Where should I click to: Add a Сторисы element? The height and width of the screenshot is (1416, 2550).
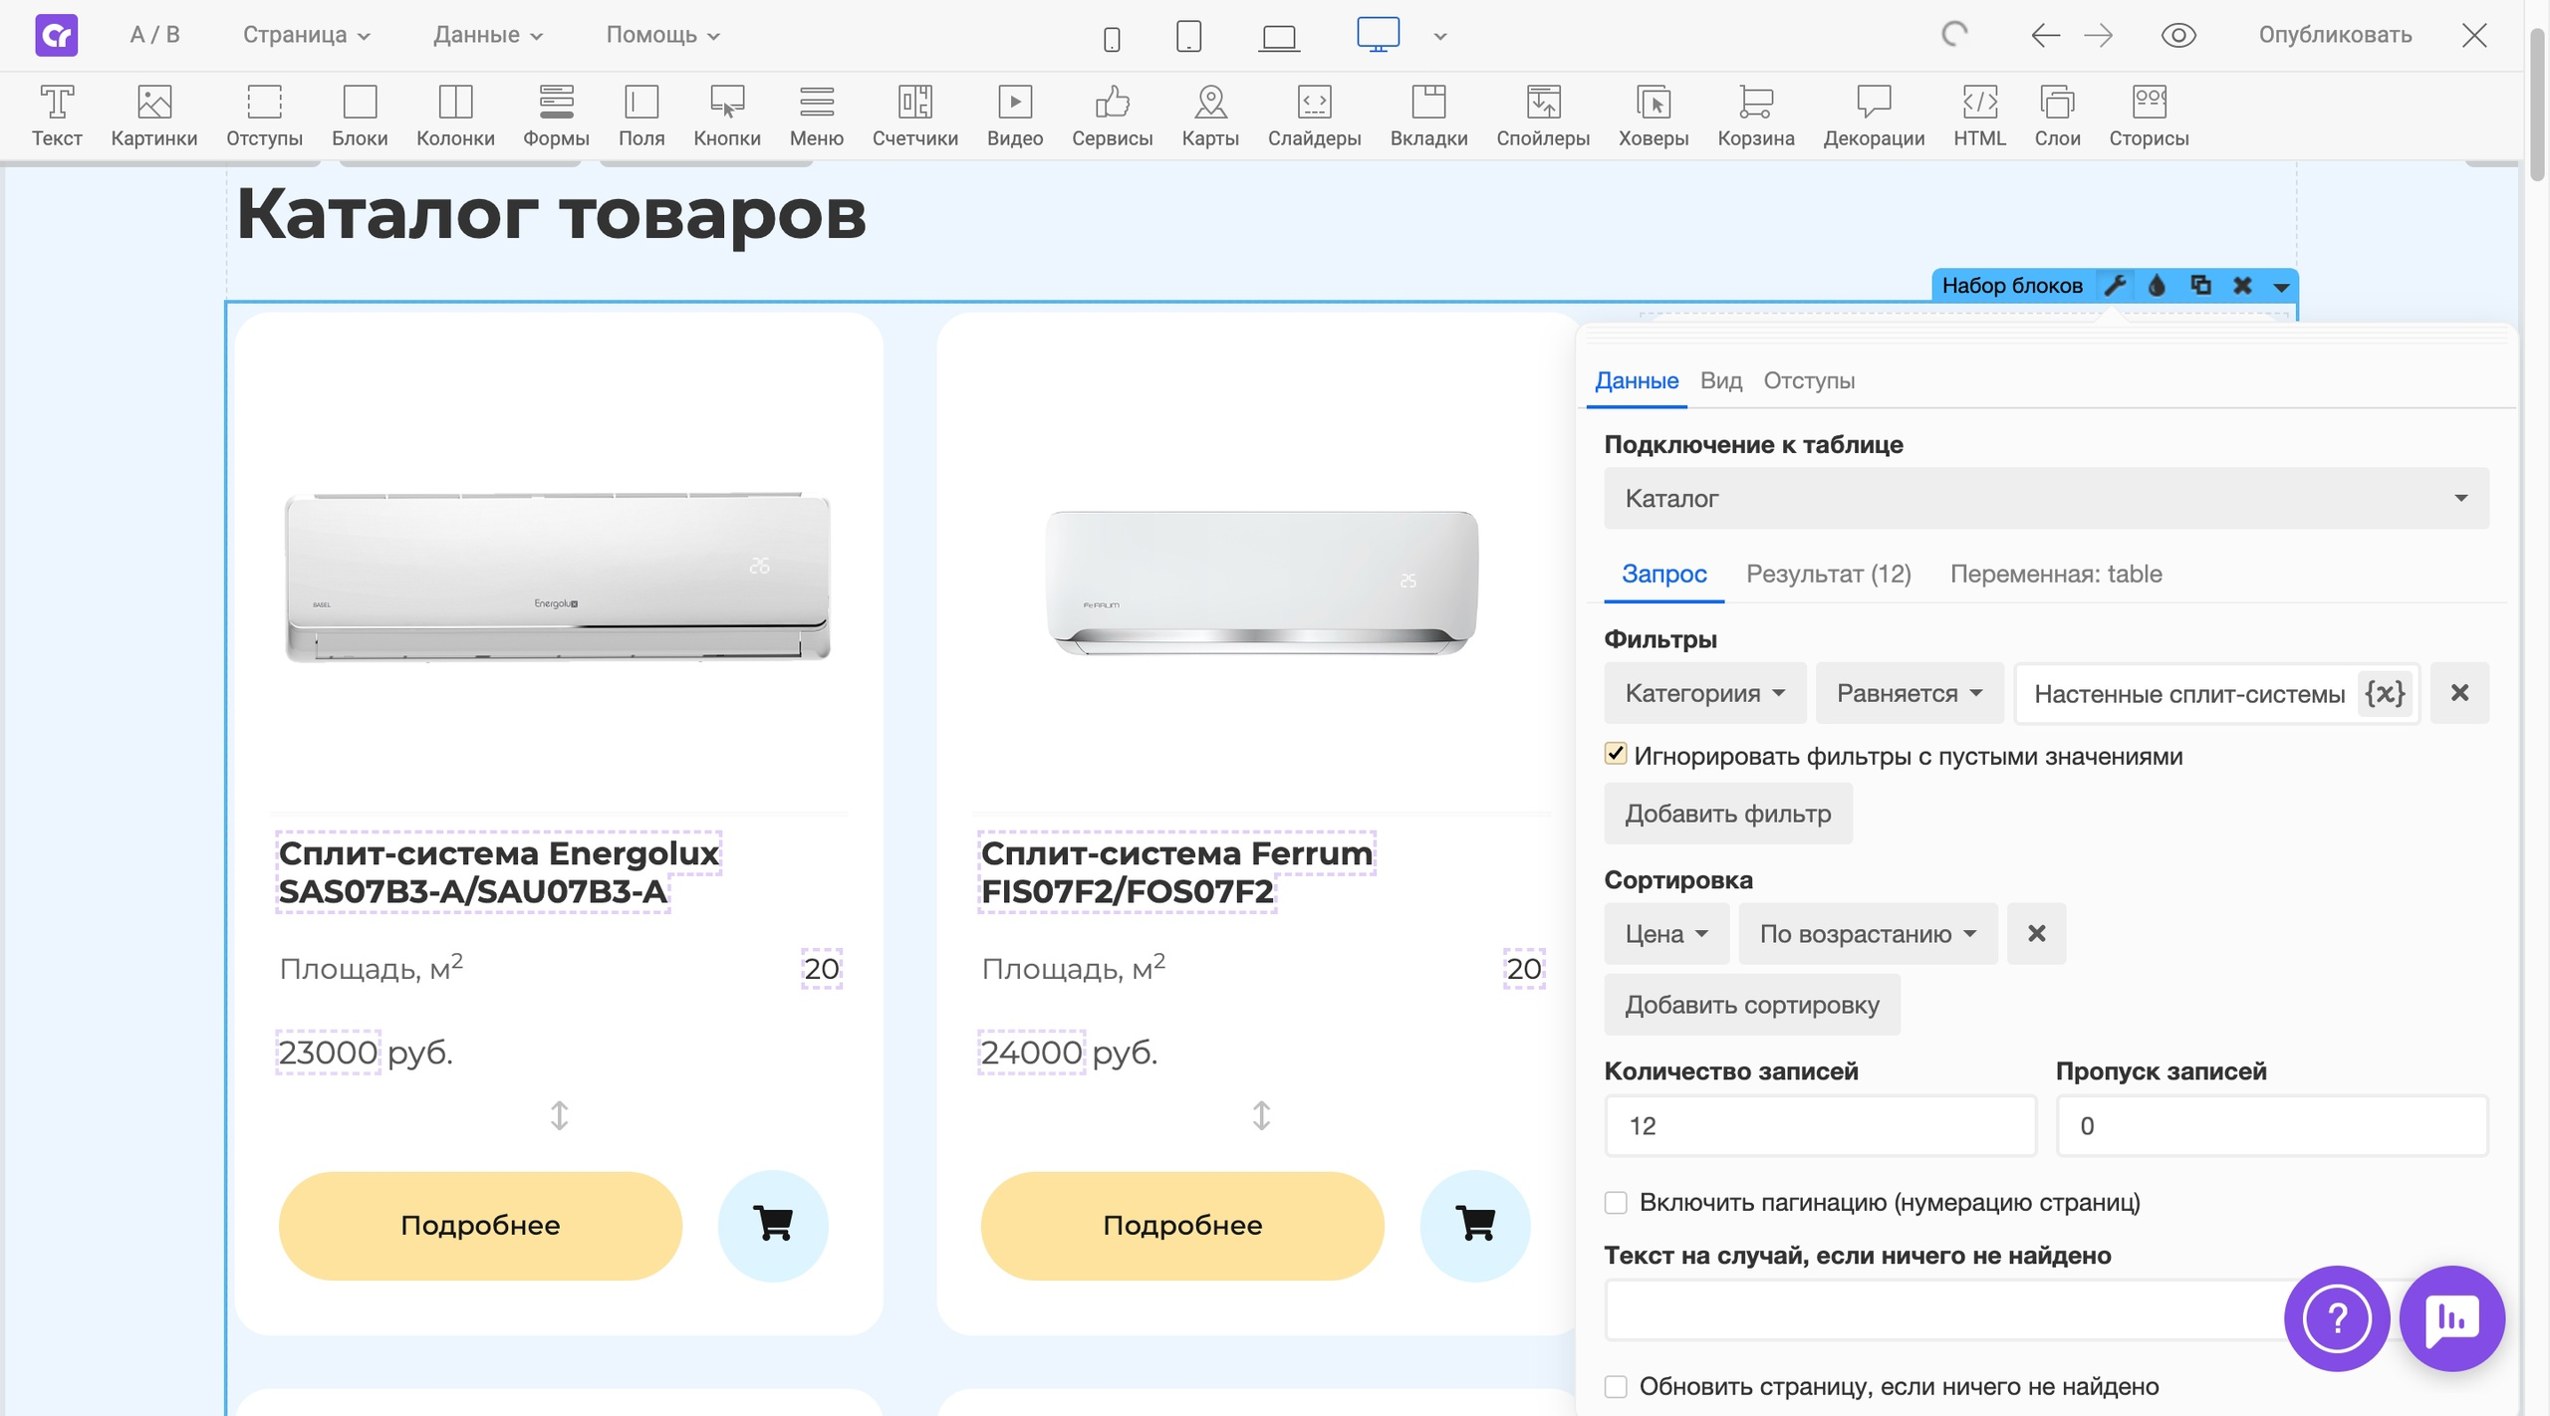tap(2149, 116)
